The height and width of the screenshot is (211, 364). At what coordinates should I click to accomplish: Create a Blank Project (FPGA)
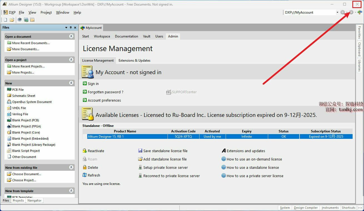tap(26, 126)
